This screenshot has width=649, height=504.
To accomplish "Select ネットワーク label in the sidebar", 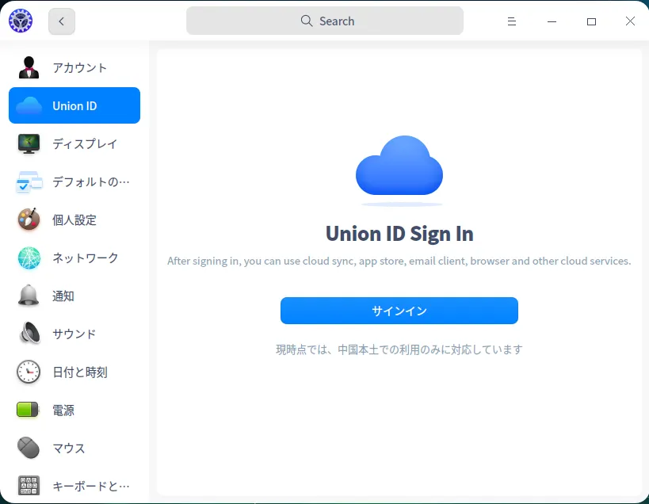I will 86,258.
